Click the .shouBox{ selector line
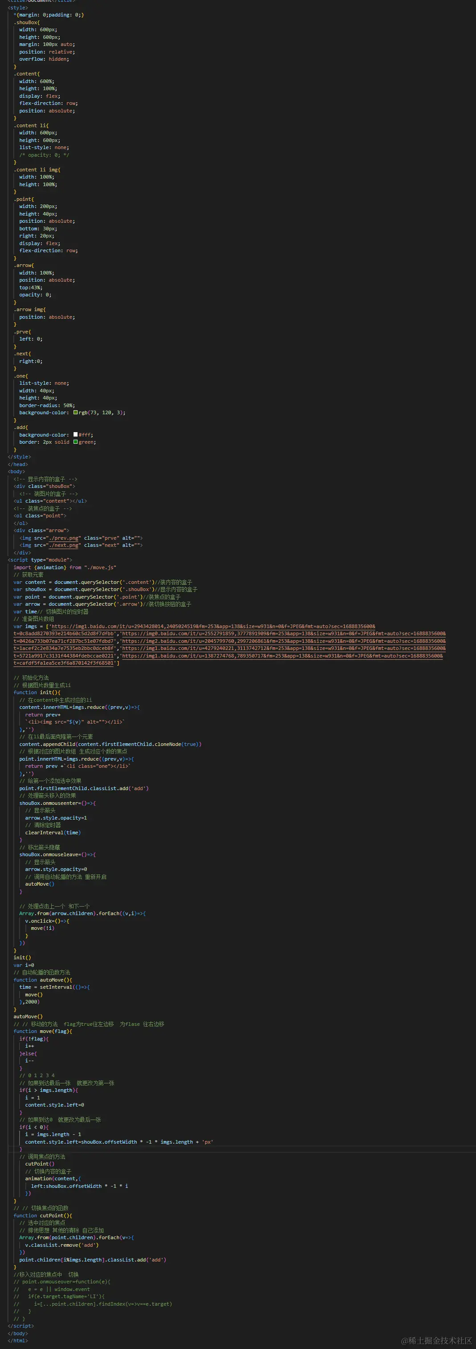This screenshot has height=1349, width=476. (x=27, y=22)
